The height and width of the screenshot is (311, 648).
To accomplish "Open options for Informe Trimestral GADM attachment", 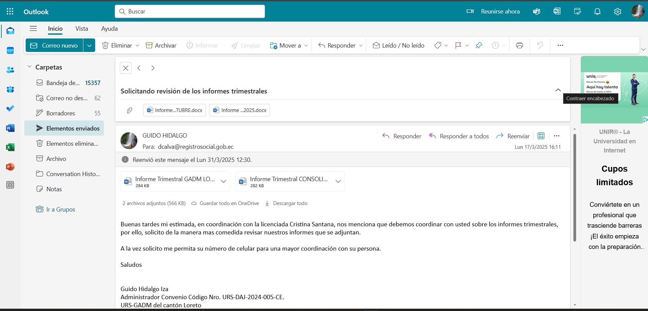I will [x=223, y=181].
